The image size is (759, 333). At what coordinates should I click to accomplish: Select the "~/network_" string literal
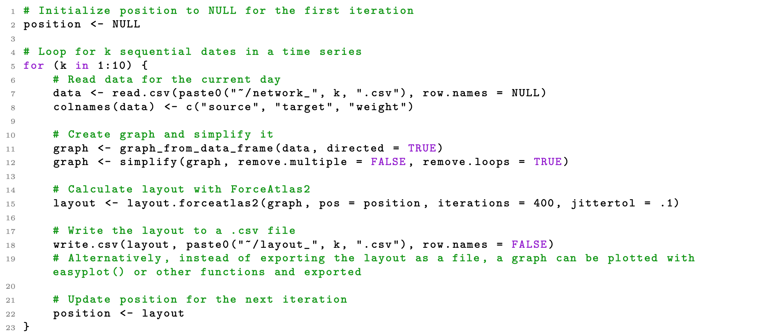[x=274, y=93]
